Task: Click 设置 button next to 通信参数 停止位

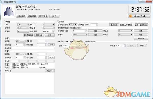Action: [x=141, y=31]
